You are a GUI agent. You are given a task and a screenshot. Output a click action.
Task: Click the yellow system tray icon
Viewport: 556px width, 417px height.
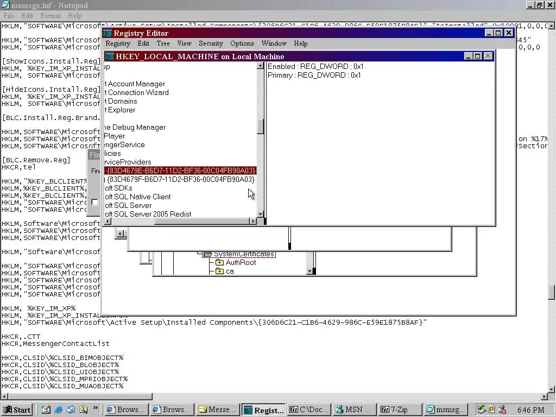click(491, 409)
